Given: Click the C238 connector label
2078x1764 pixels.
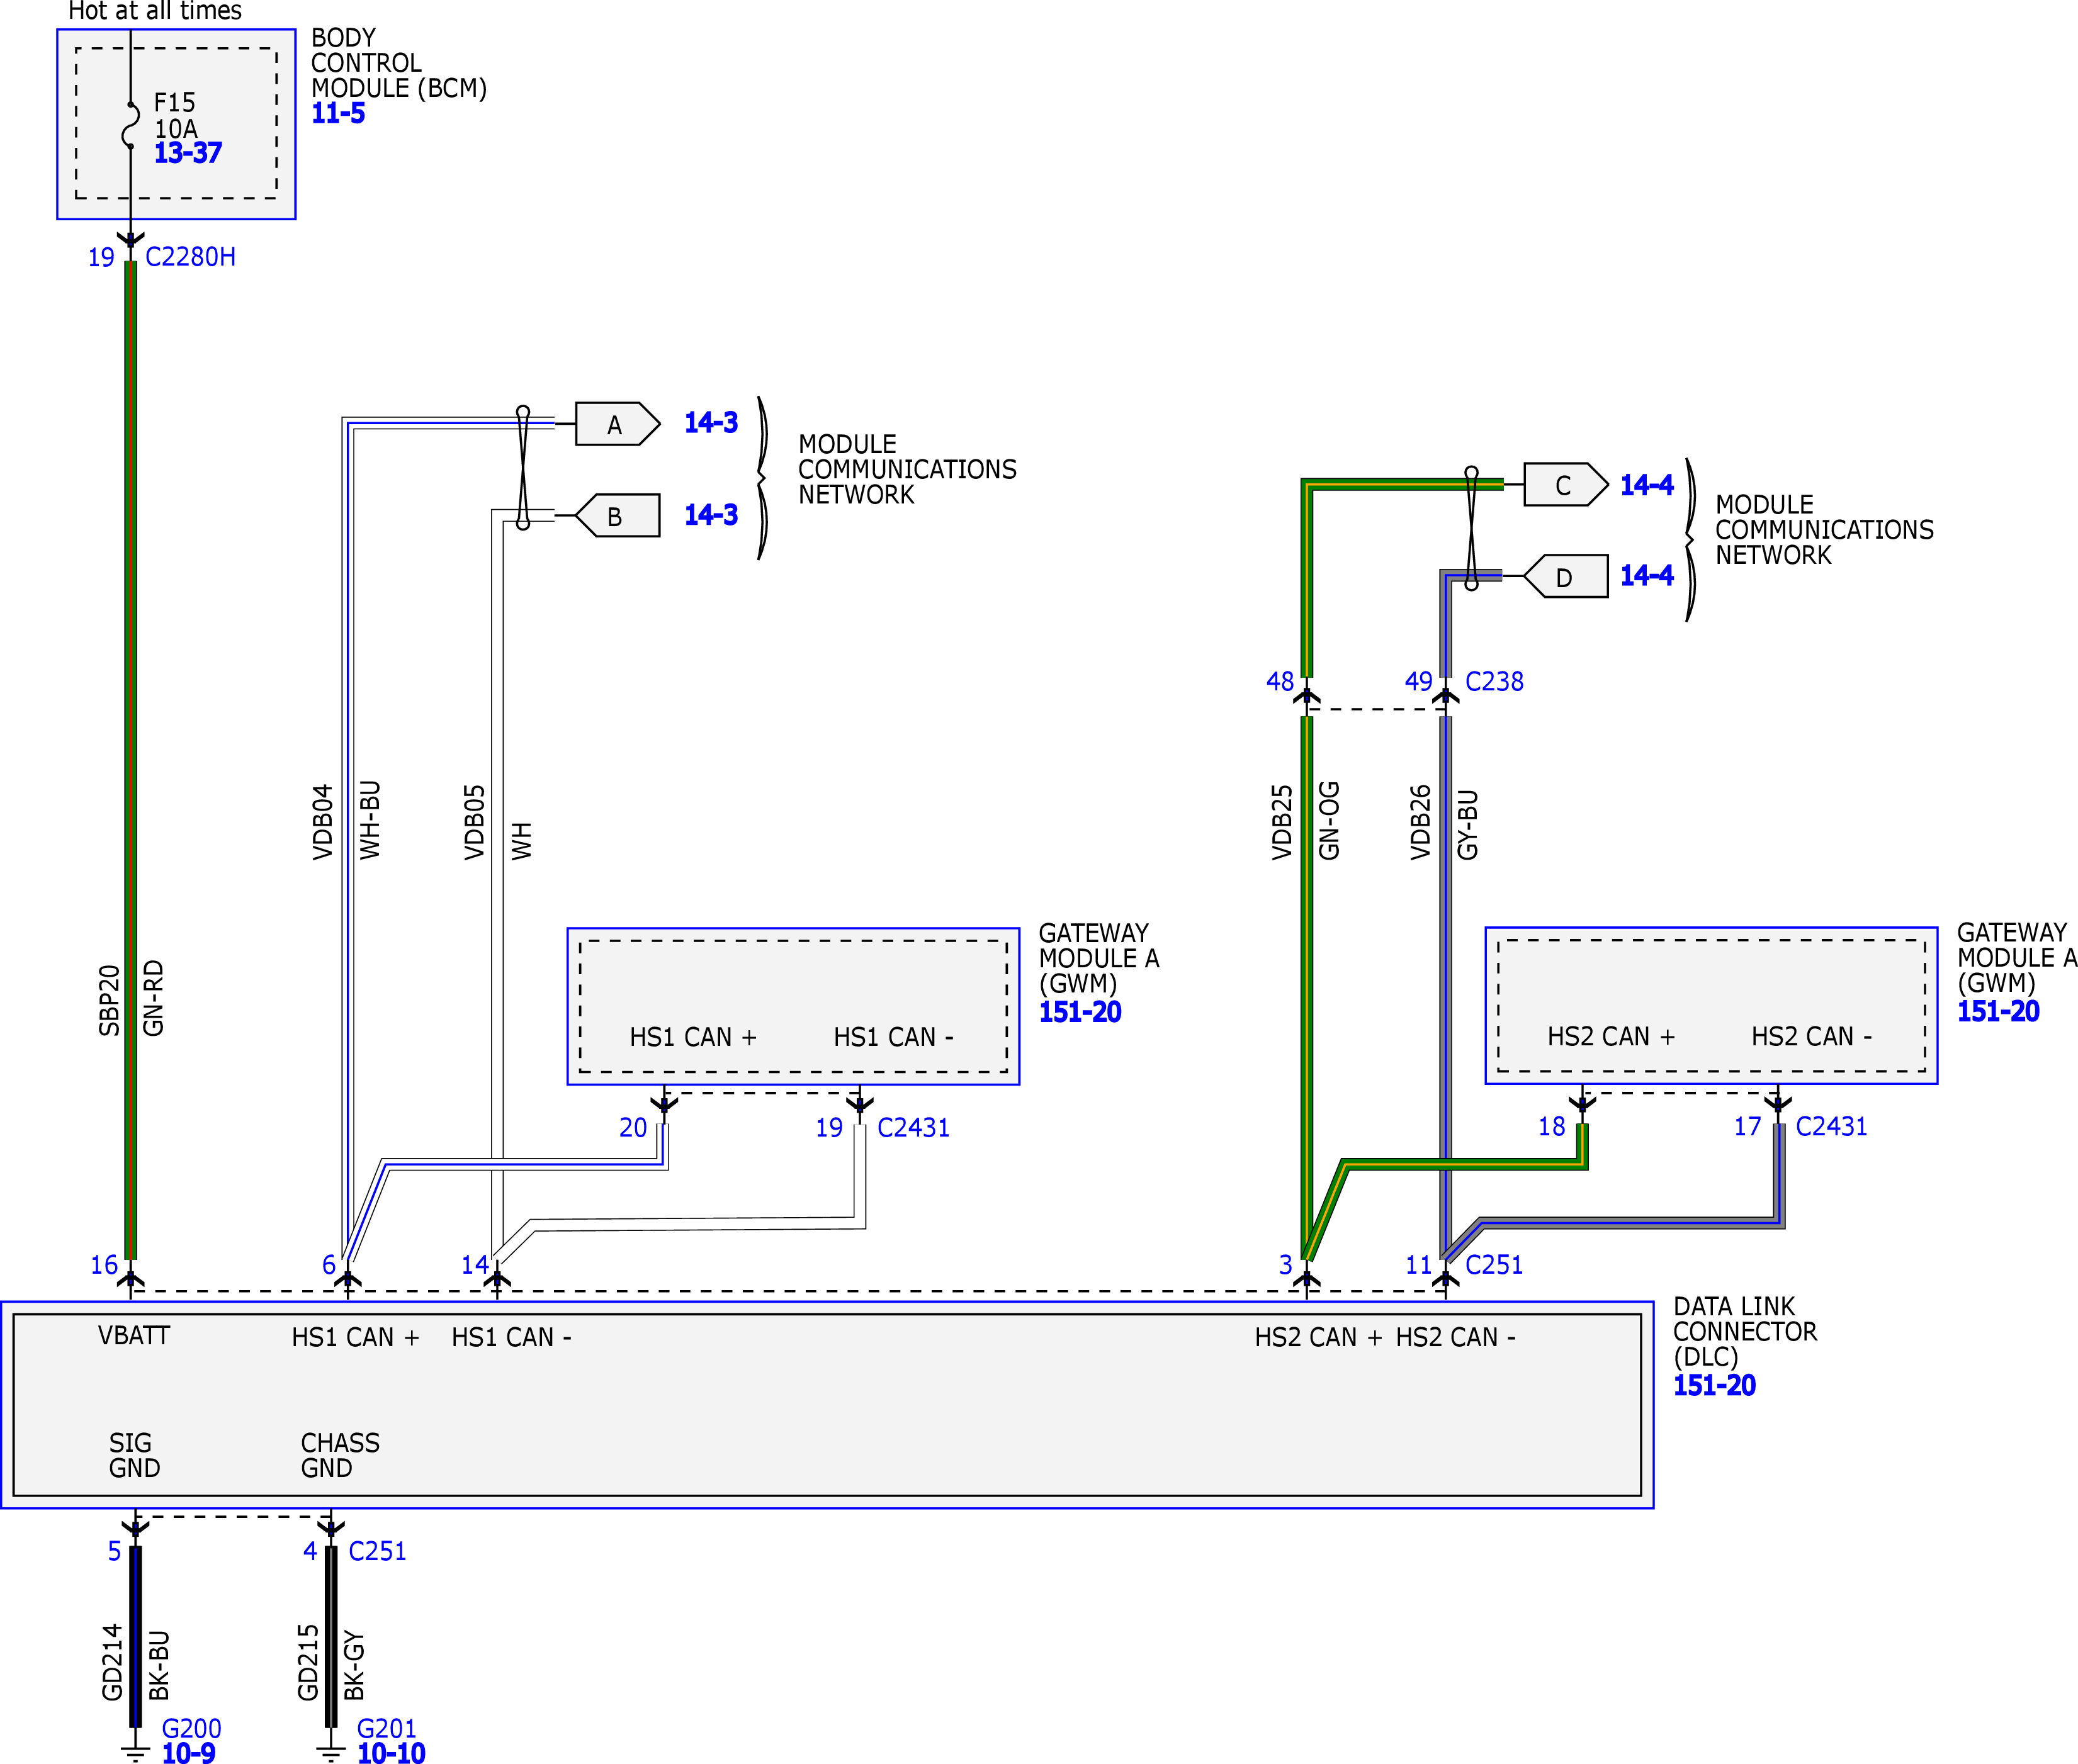Looking at the screenshot, I should [x=1494, y=682].
